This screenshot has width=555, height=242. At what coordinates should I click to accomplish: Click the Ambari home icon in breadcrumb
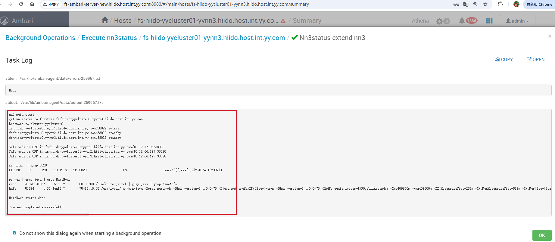click(105, 20)
